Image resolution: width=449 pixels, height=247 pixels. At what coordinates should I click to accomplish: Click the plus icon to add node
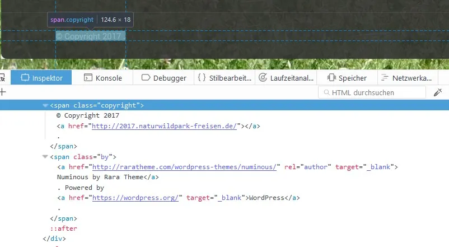tap(3, 92)
